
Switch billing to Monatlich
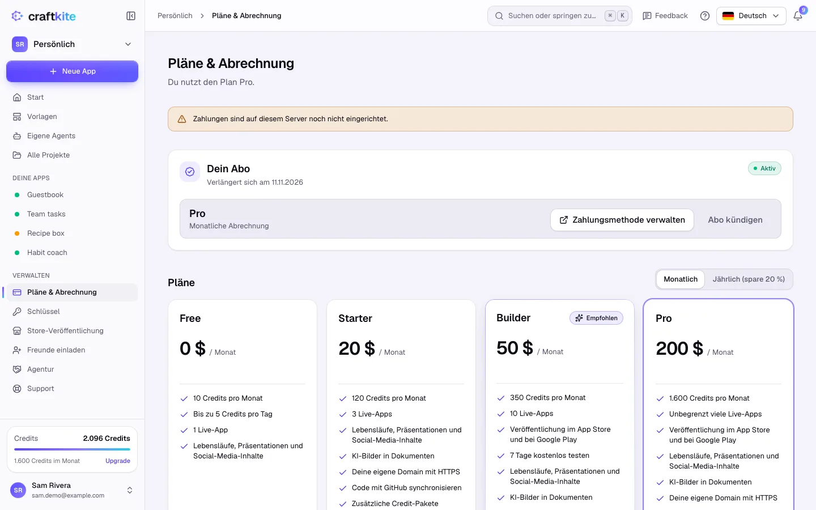pyautogui.click(x=681, y=279)
